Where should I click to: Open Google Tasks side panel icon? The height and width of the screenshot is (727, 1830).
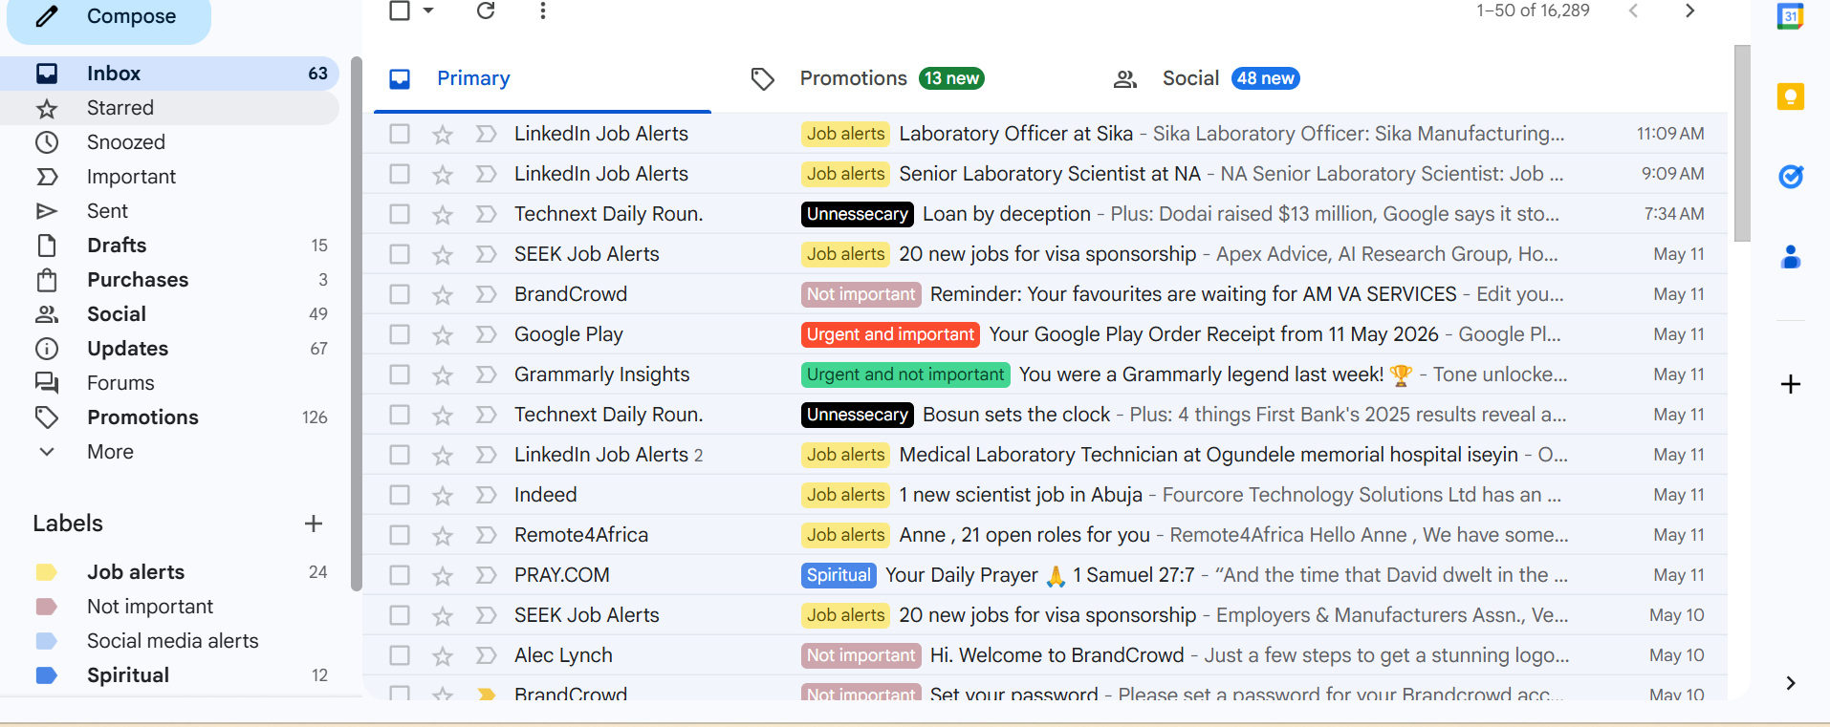point(1790,176)
